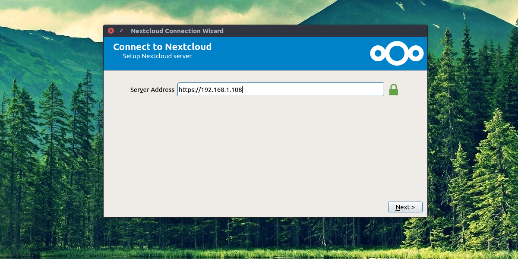This screenshot has height=259, width=518.
Task: Click the "Connect to Nextcloud" heading
Action: (x=162, y=47)
